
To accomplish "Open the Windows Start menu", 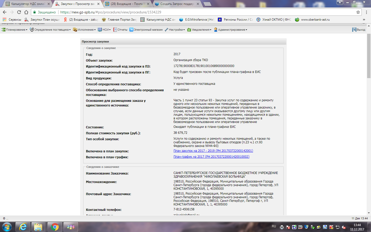I will tap(7, 227).
